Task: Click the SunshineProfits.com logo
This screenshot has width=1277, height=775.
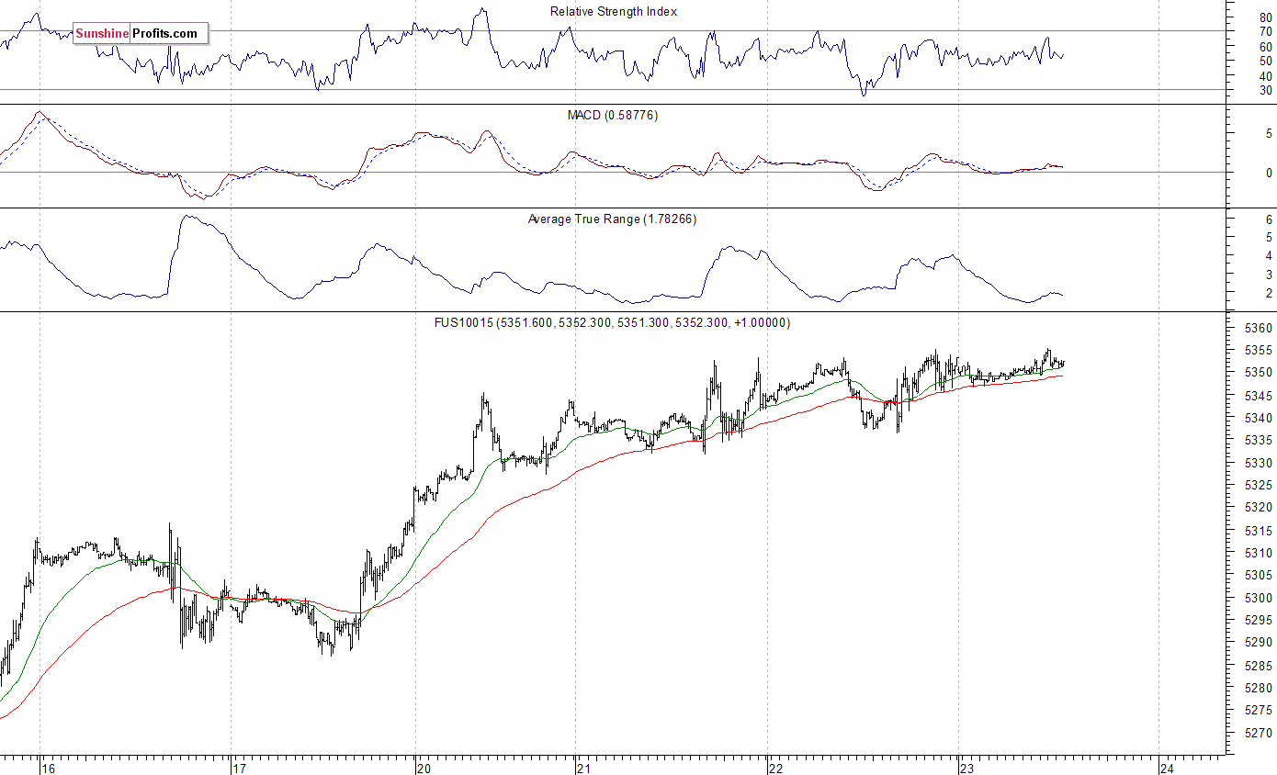Action: 141,33
